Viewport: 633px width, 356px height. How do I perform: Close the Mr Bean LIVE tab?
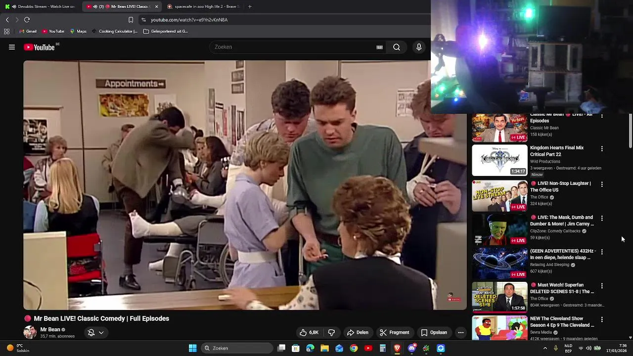tap(156, 6)
